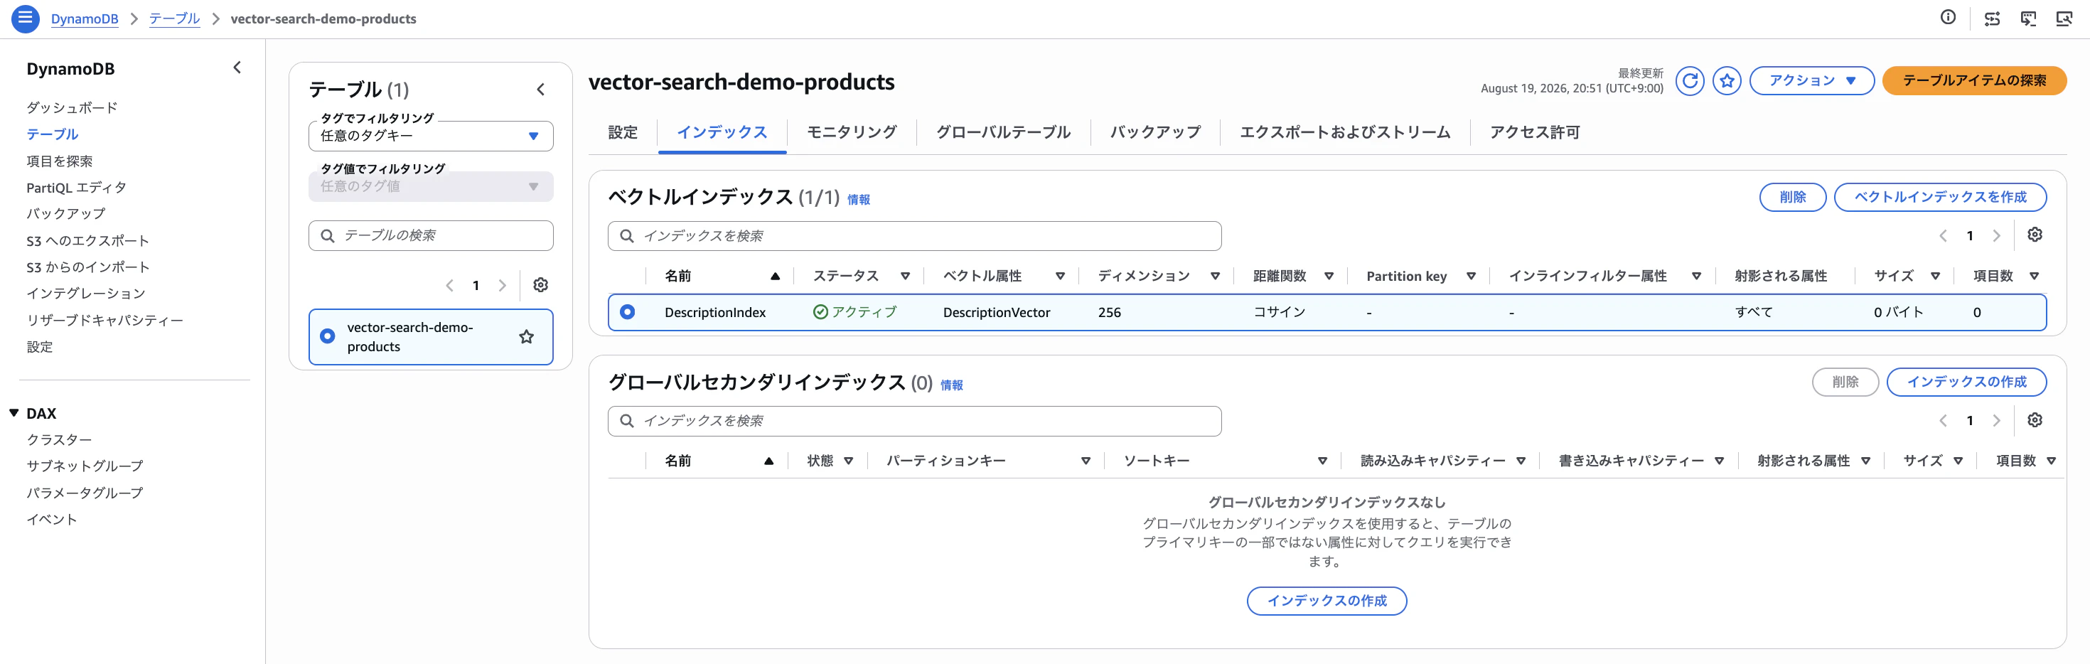Next page arrow in vector index pagination
Image resolution: width=2090 pixels, height=664 pixels.
tap(1997, 235)
